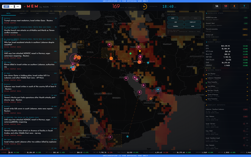Viewport: 251px width, 157px height.
Task: Open the southern Lebanon despite ceasefire article
Action: tap(30, 43)
